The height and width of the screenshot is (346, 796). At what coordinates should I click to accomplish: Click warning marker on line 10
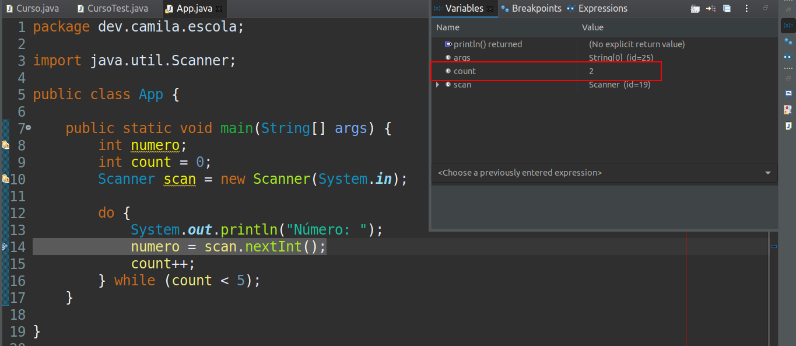pos(5,179)
